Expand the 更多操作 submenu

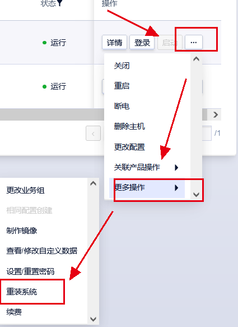pyautogui.click(x=147, y=188)
